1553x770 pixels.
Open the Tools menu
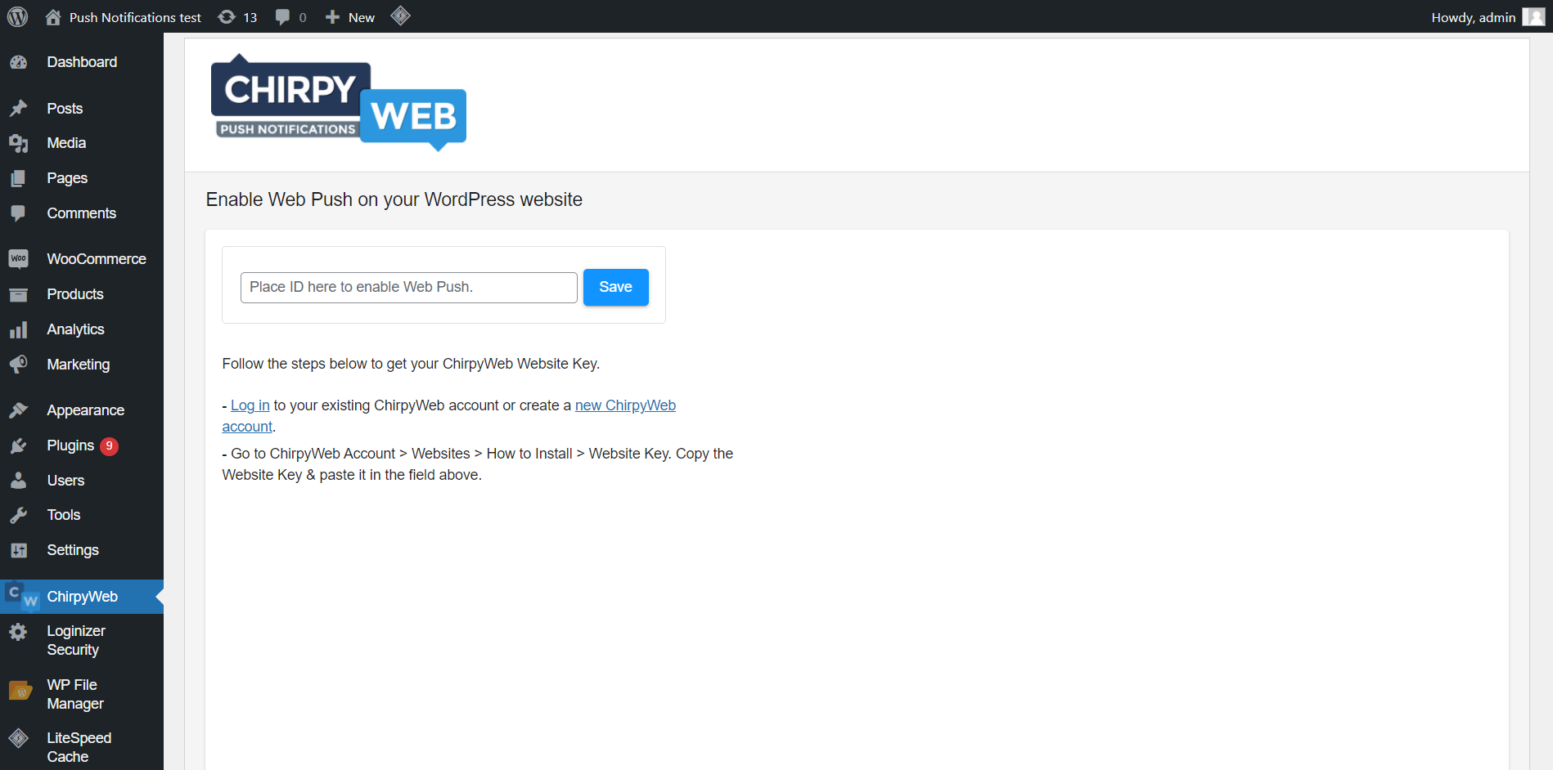click(x=64, y=515)
